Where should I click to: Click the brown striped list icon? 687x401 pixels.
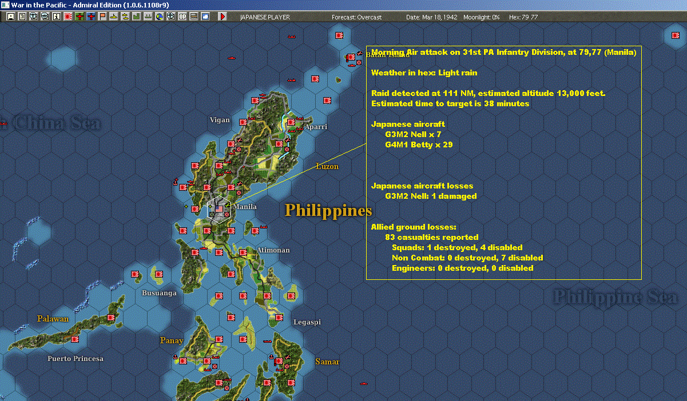(x=193, y=17)
